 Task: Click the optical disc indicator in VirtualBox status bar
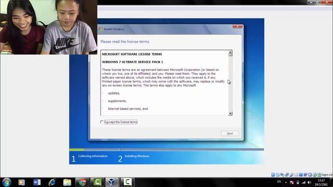(x=277, y=175)
